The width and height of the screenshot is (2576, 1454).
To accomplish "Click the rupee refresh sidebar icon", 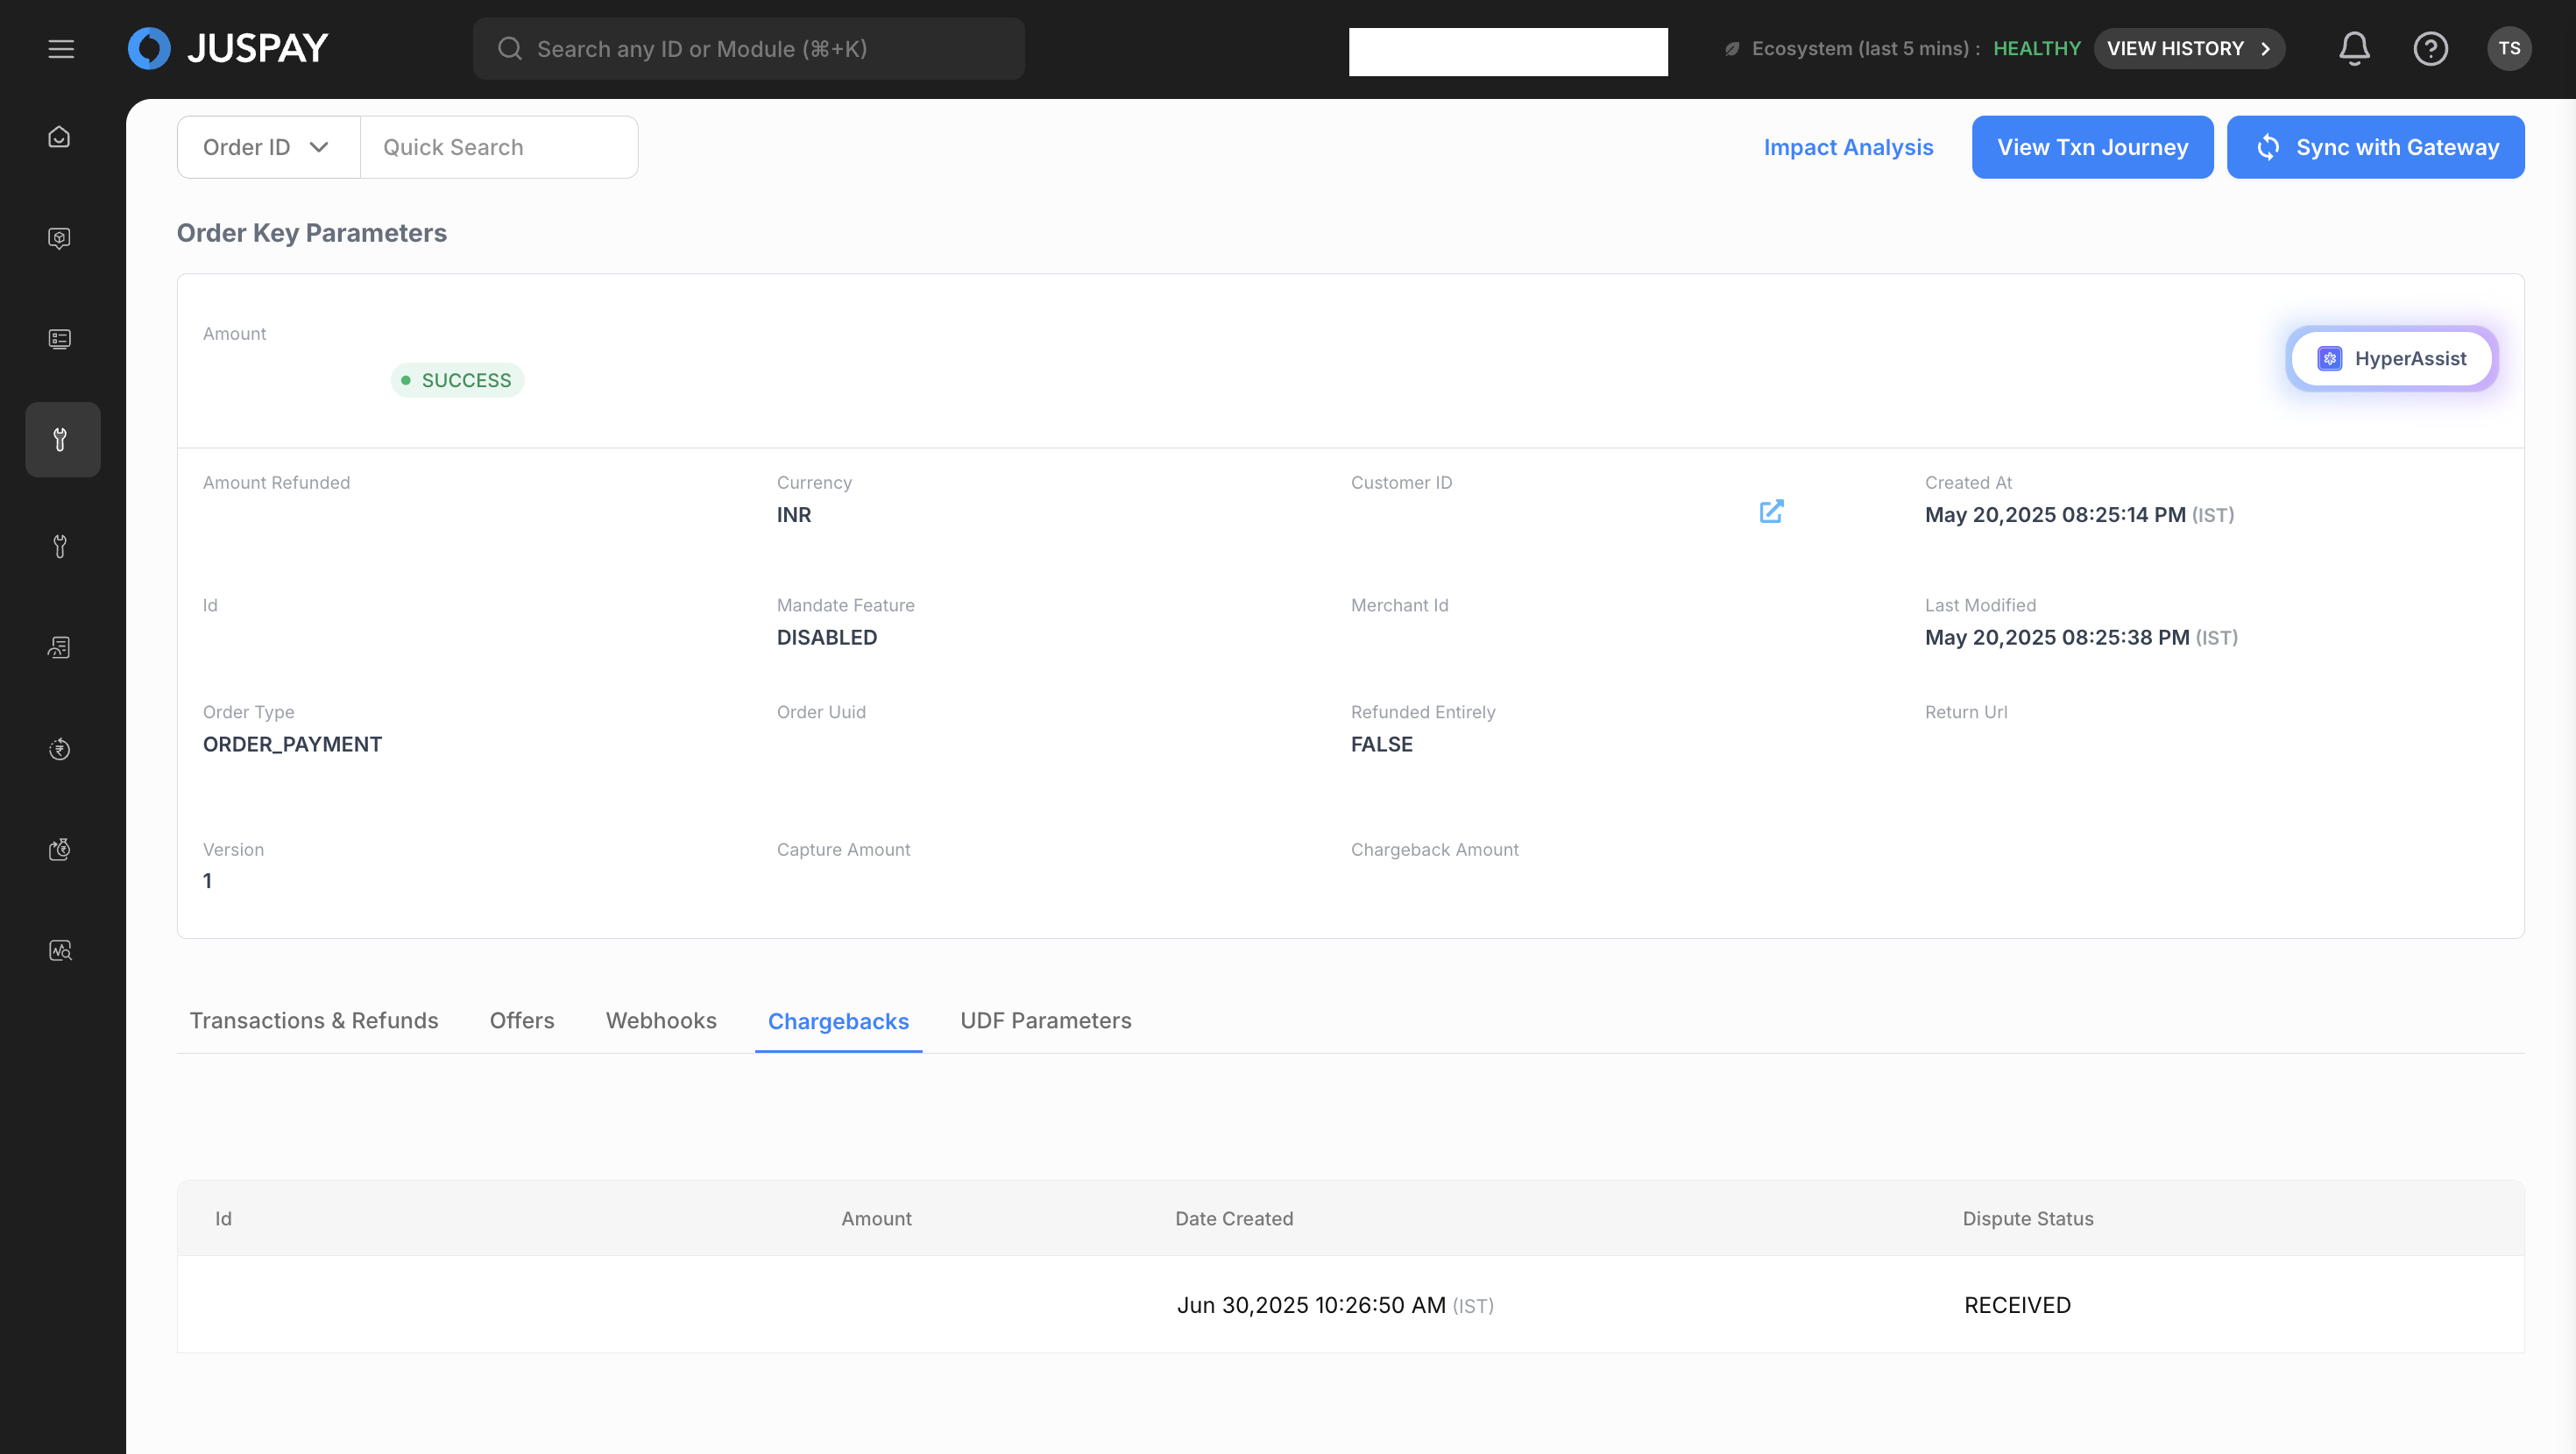I will coord(60,749).
